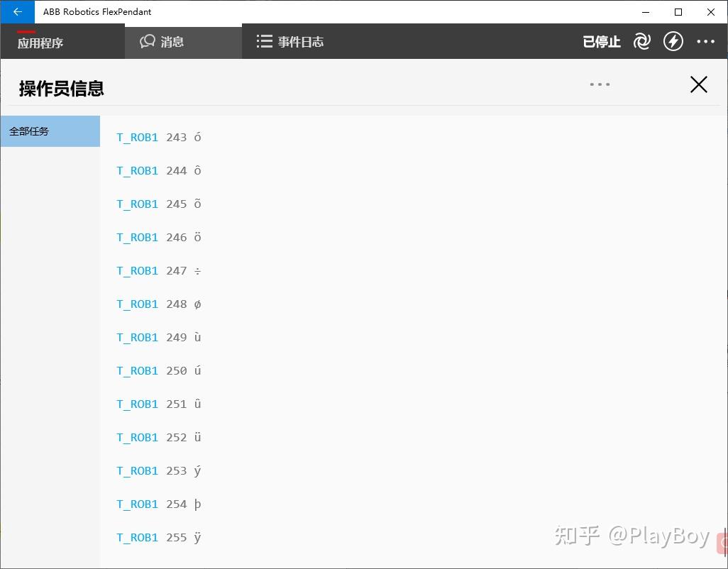Click the 已停止 stopped status label
This screenshot has height=569, width=728.
pos(602,42)
